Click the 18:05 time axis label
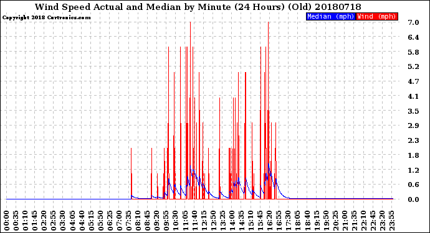430x233 pixels. (298, 221)
